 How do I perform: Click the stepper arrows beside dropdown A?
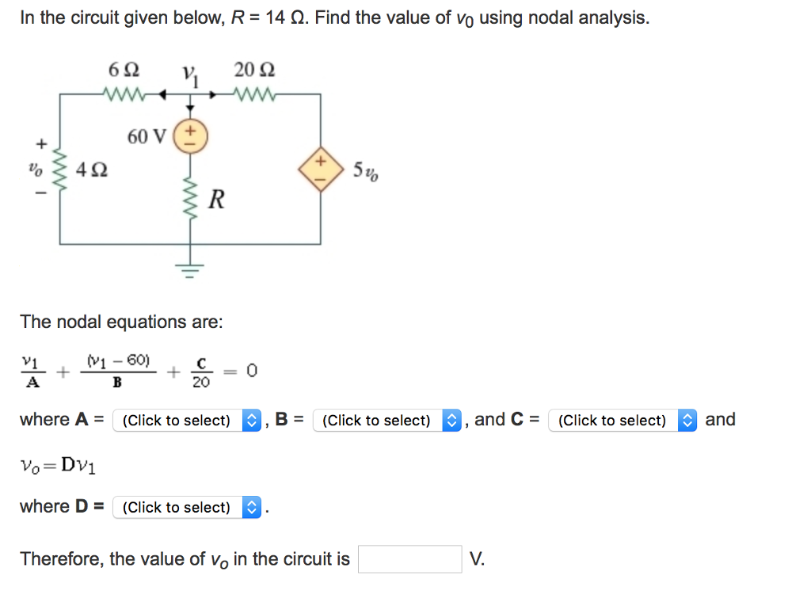pyautogui.click(x=252, y=420)
